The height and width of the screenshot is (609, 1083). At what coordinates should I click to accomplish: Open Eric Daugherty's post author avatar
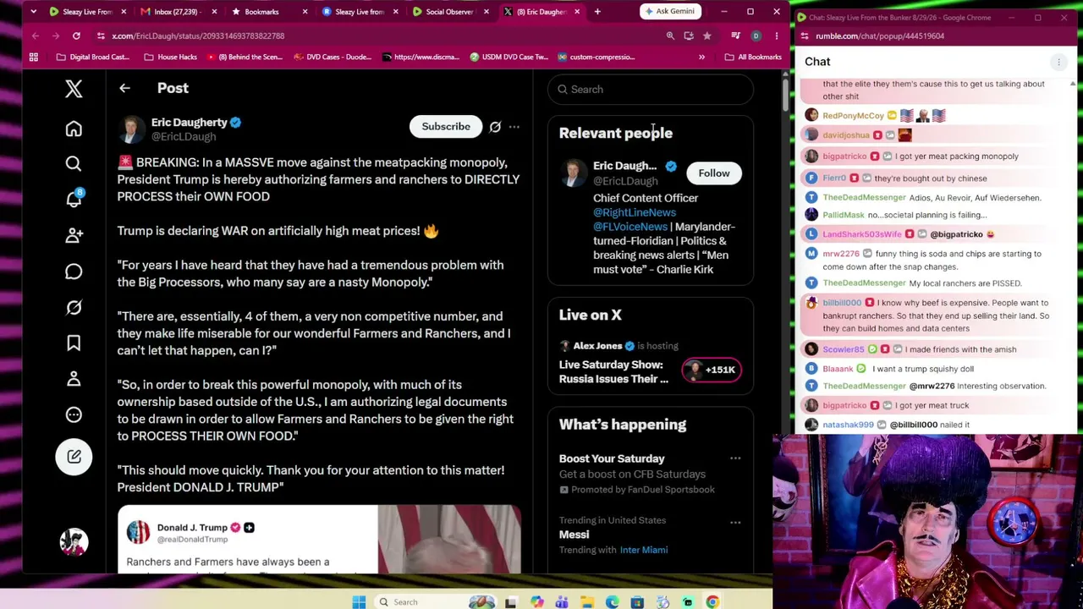pyautogui.click(x=132, y=129)
